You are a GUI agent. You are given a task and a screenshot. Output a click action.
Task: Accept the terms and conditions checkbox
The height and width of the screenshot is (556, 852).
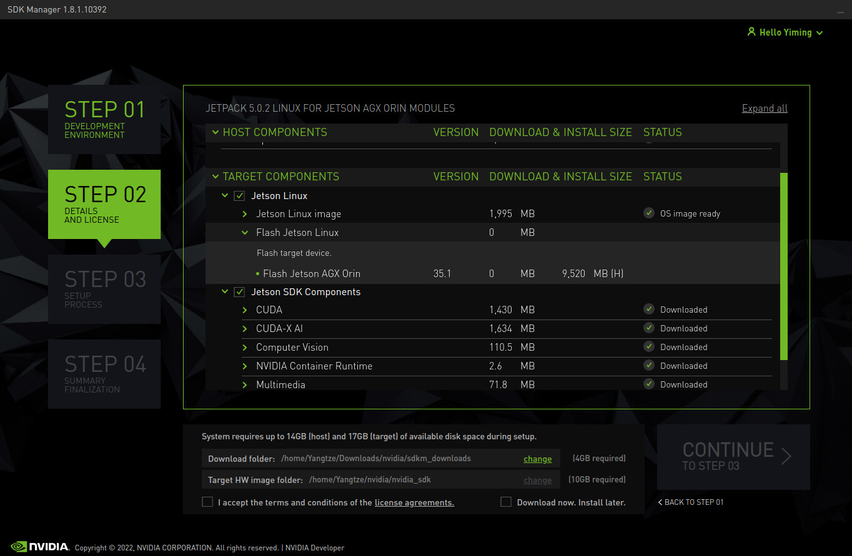pyautogui.click(x=207, y=502)
